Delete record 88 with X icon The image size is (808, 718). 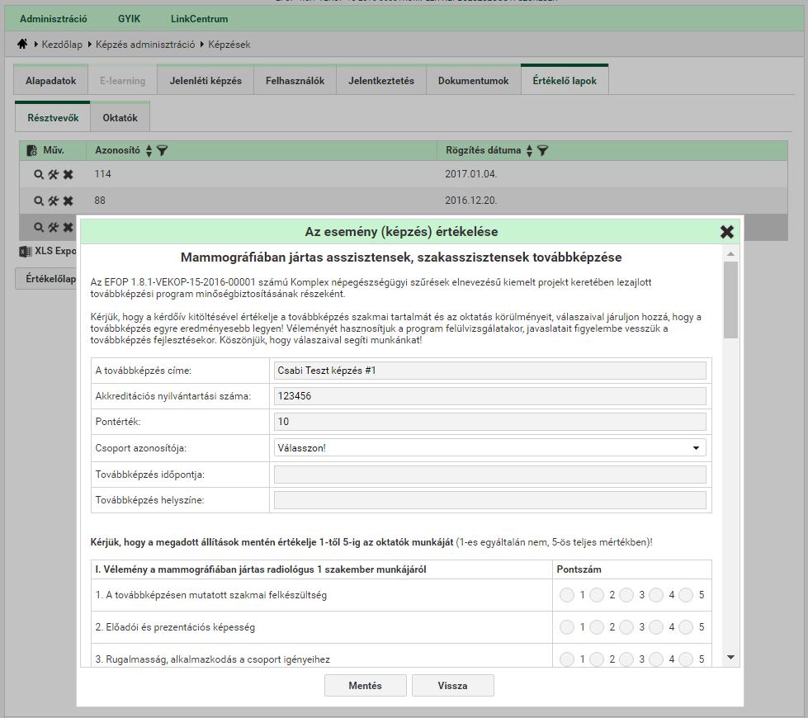point(68,201)
